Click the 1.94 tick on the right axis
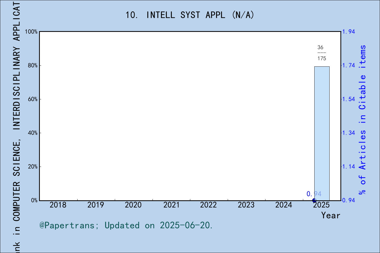380x253 pixels. (349, 32)
